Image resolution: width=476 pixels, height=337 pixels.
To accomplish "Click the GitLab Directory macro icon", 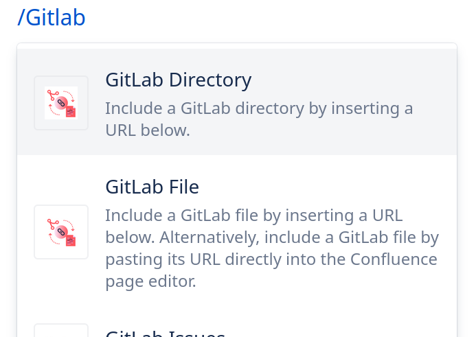I will pos(61,103).
